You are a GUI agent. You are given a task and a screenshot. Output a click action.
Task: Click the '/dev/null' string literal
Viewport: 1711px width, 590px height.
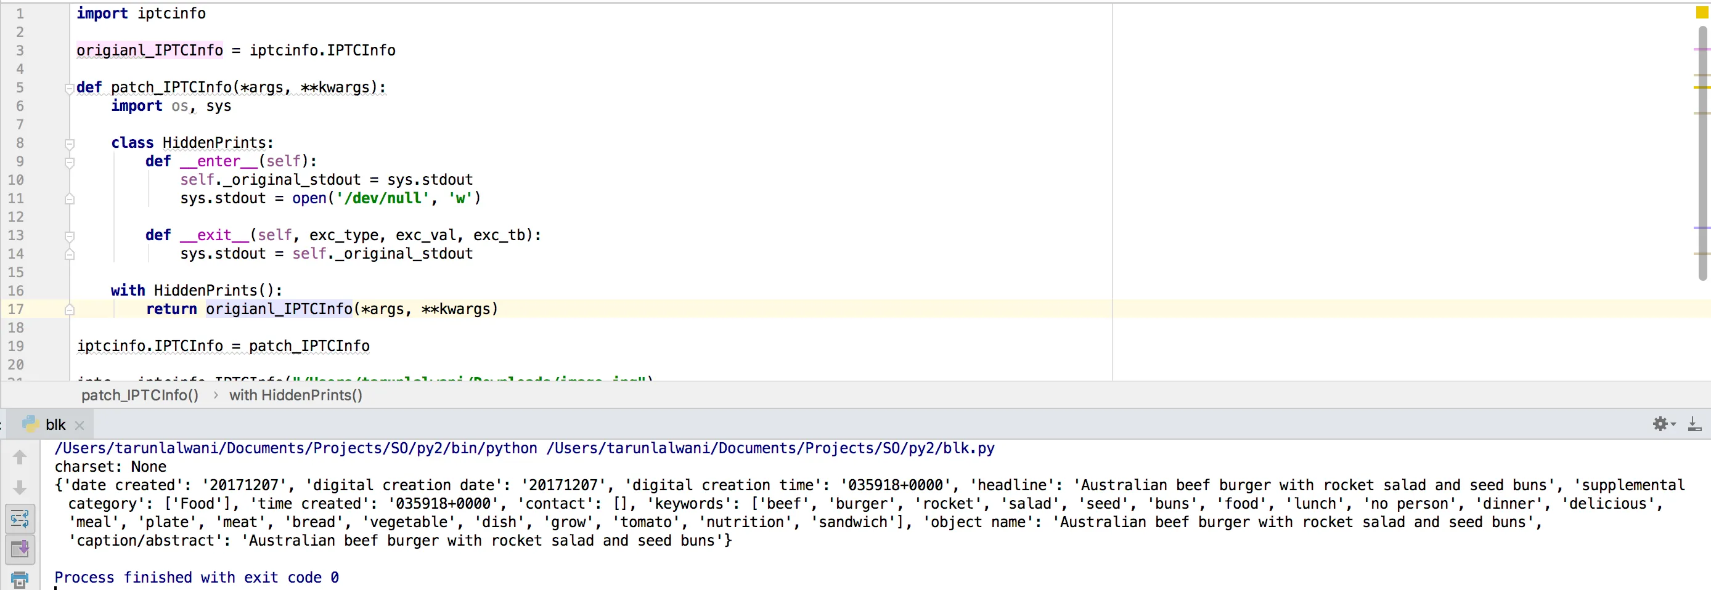[x=382, y=198]
